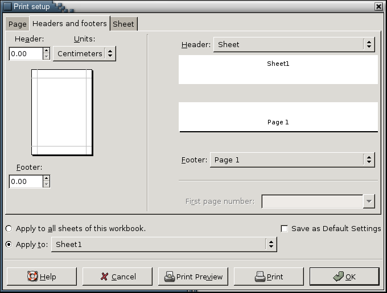Click the printer icon on Print button
Image resolution: width=387 pixels, height=293 pixels.
pos(260,277)
